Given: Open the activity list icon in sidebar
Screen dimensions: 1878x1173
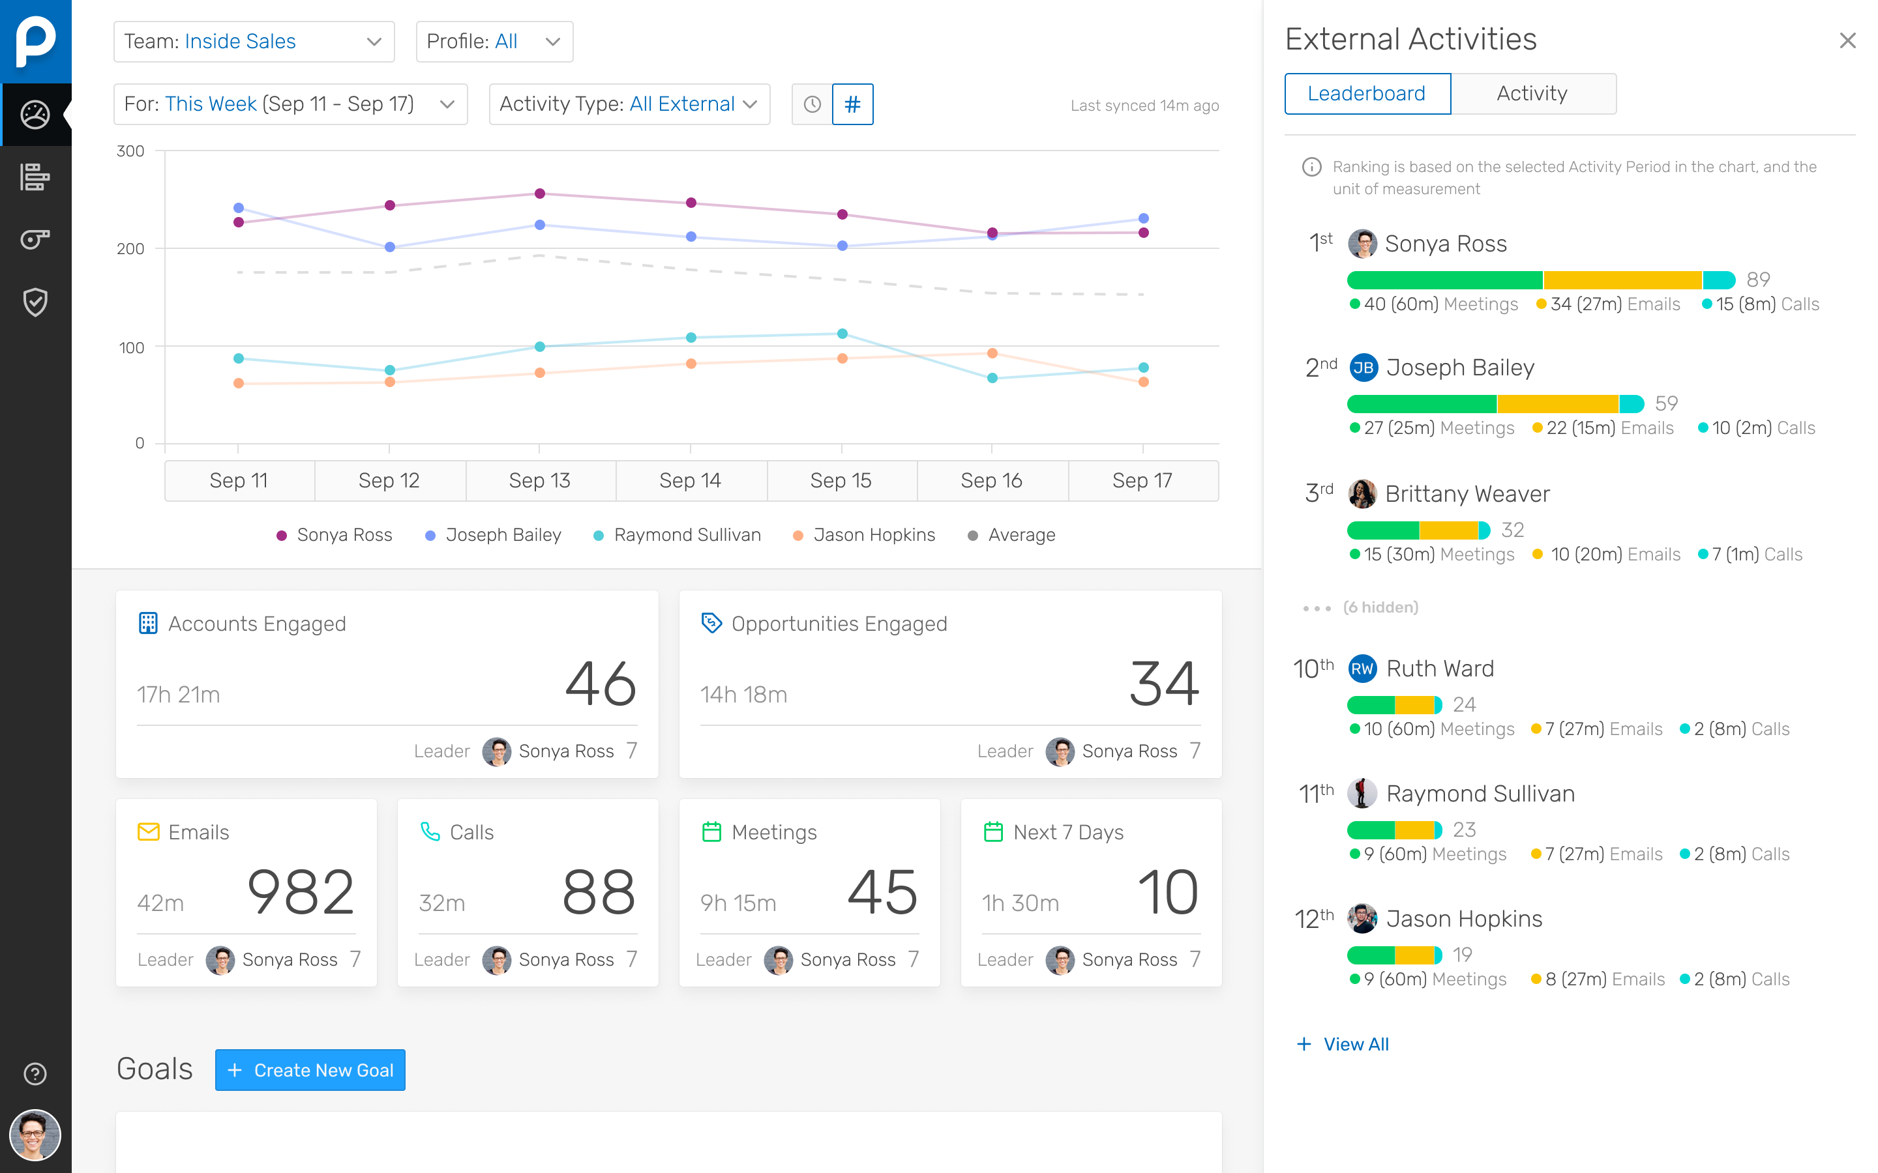Looking at the screenshot, I should (x=35, y=177).
